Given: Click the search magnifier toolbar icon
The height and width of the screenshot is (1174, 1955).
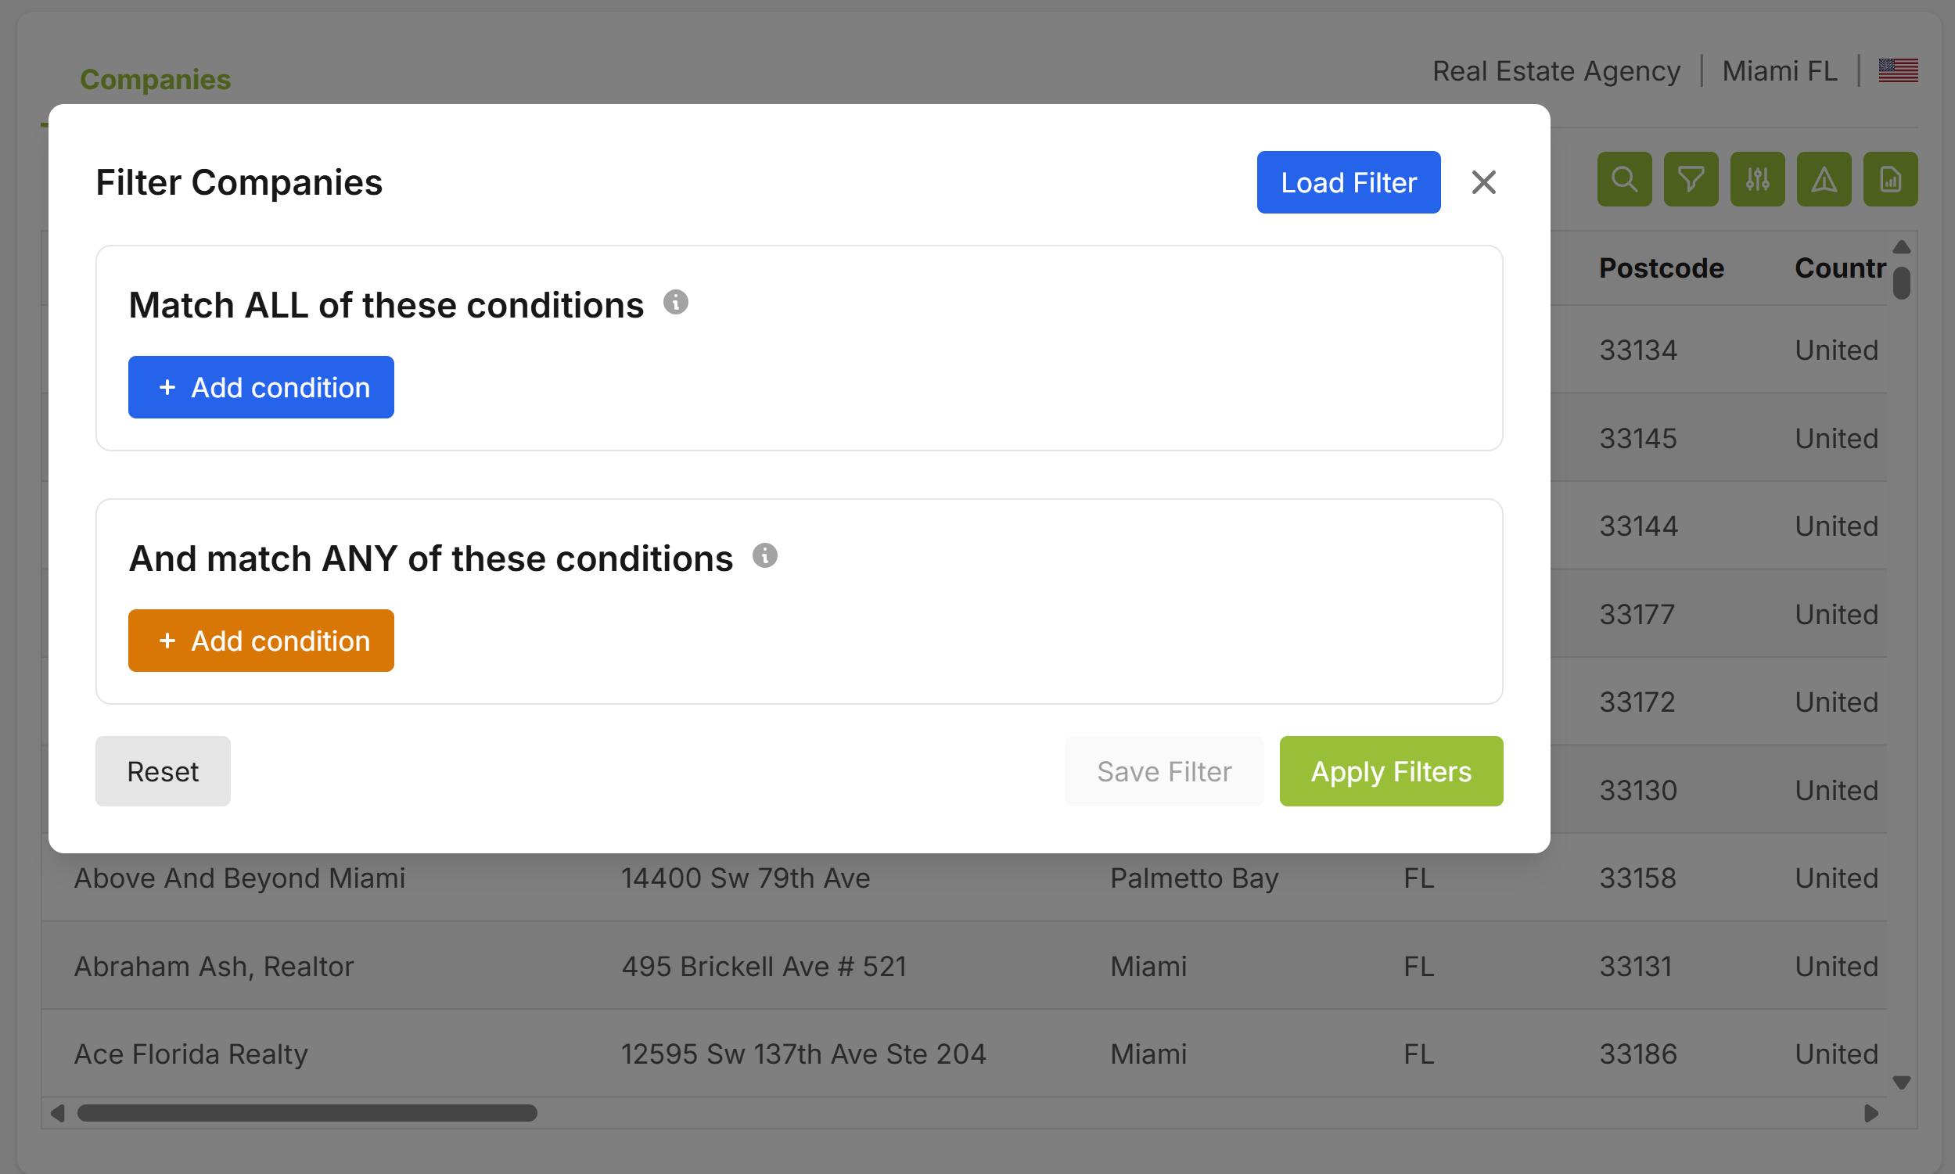Looking at the screenshot, I should pyautogui.click(x=1623, y=180).
